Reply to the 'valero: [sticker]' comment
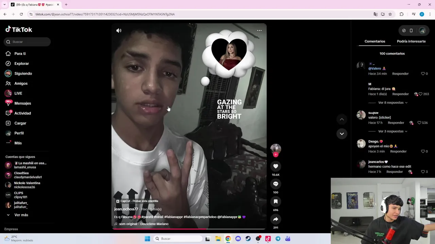Image resolution: width=435 pixels, height=244 pixels. coord(396,123)
